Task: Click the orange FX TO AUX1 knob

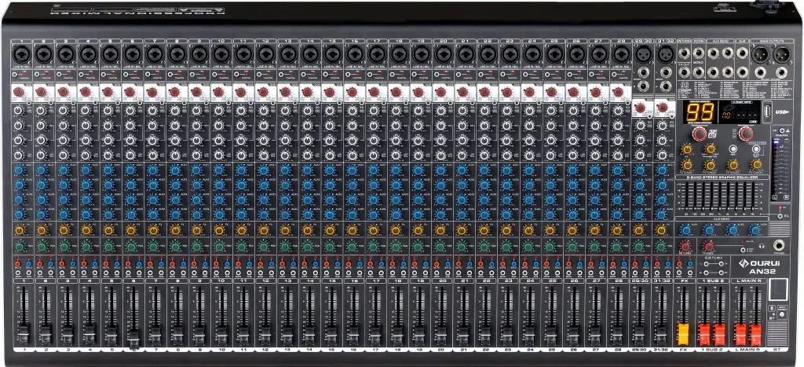Action: pyautogui.click(x=687, y=165)
